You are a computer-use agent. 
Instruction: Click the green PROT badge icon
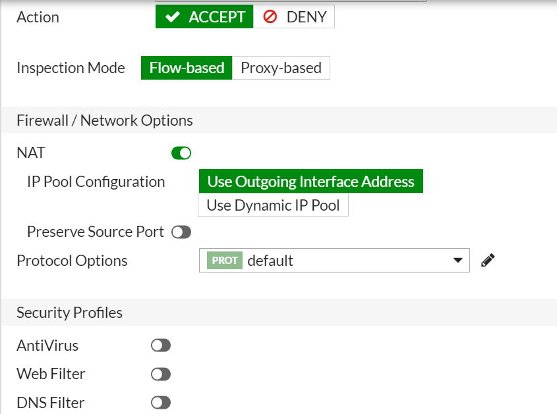(225, 261)
